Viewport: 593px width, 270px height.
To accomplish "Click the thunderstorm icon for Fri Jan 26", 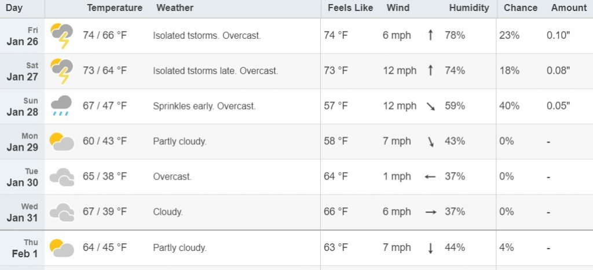I will [x=61, y=36].
